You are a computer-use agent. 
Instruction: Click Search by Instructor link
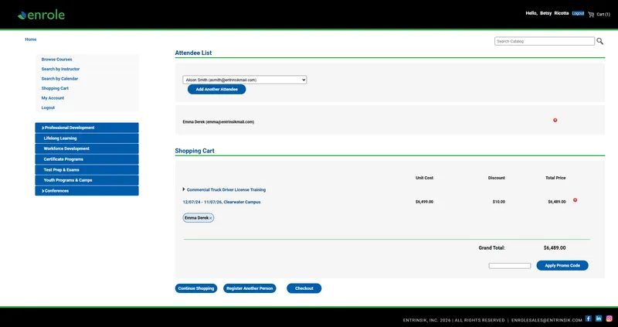click(61, 69)
